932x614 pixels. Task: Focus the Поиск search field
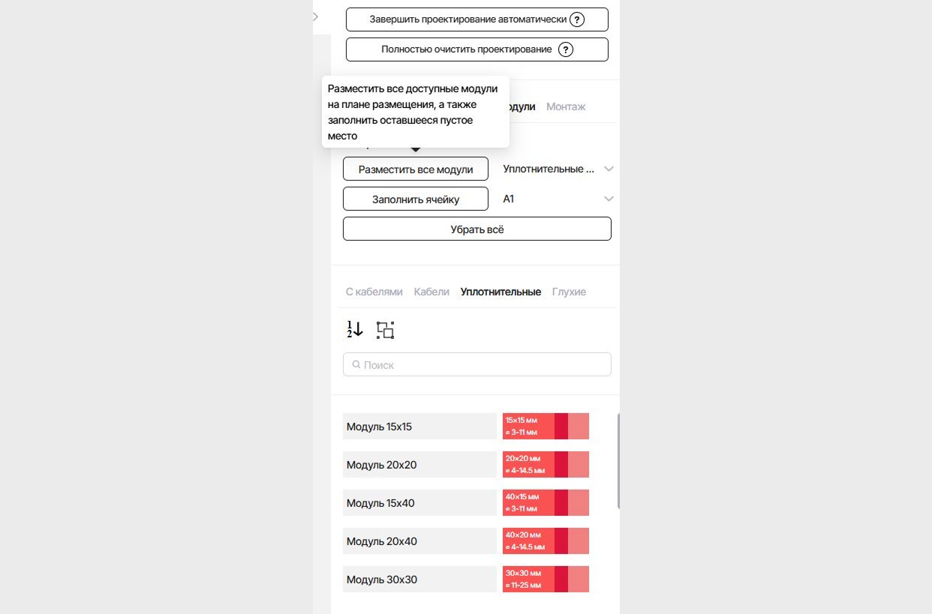477,365
